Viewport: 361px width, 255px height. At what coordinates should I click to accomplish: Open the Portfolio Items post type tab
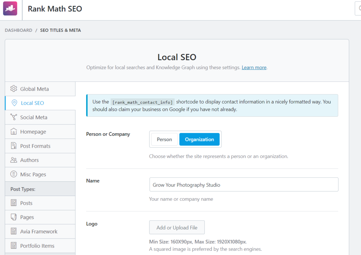[40, 246]
